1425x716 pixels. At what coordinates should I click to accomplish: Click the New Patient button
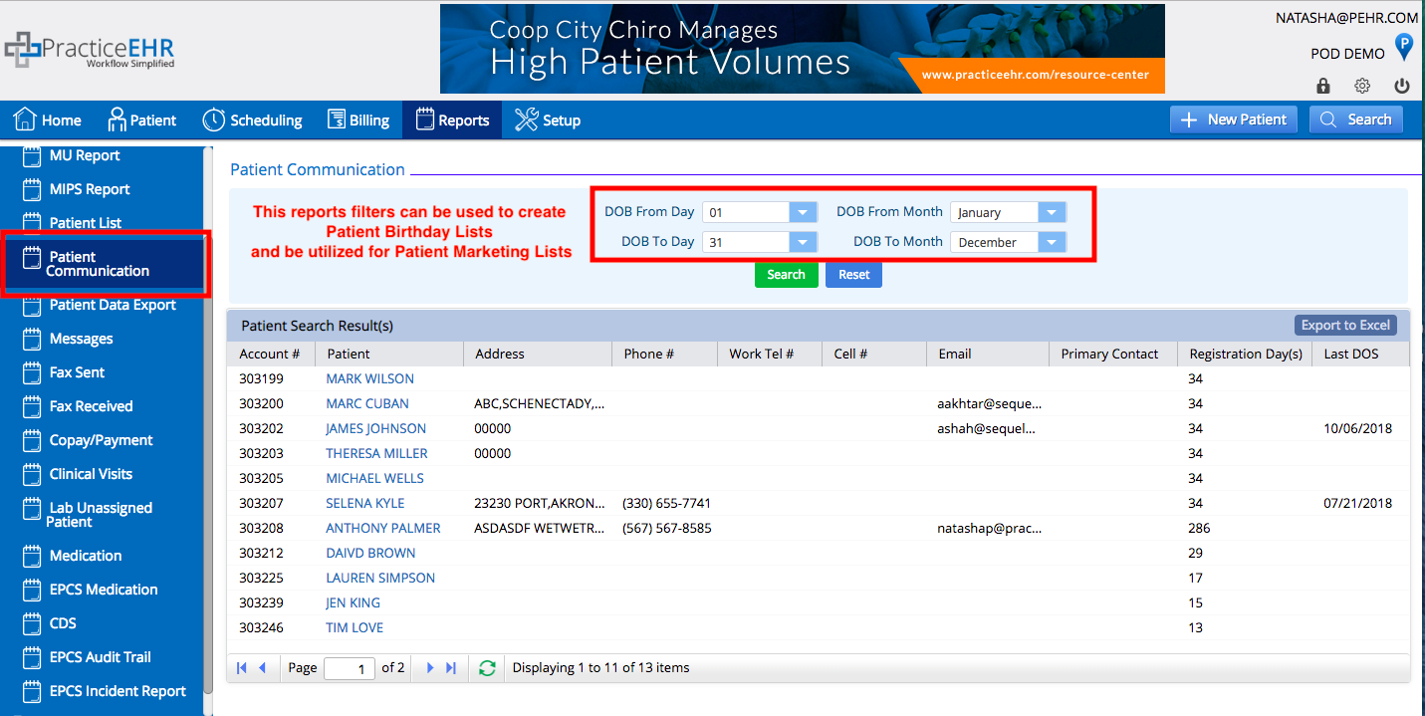click(x=1234, y=119)
